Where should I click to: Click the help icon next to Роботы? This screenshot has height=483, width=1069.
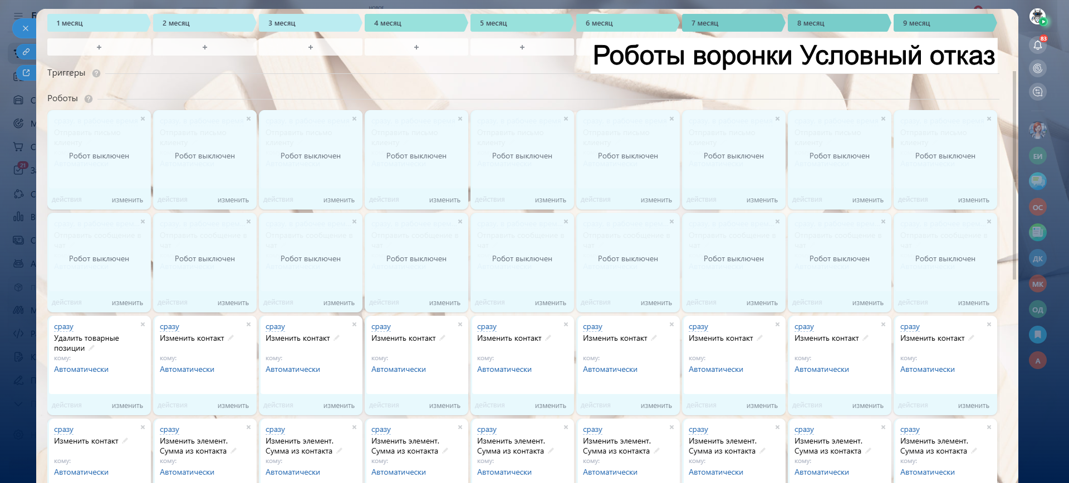(89, 99)
